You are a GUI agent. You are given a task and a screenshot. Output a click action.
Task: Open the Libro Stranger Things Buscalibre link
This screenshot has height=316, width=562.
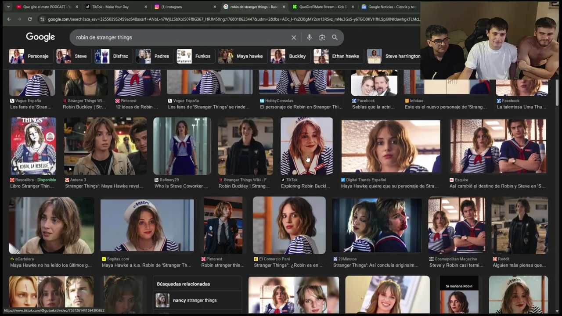32,186
